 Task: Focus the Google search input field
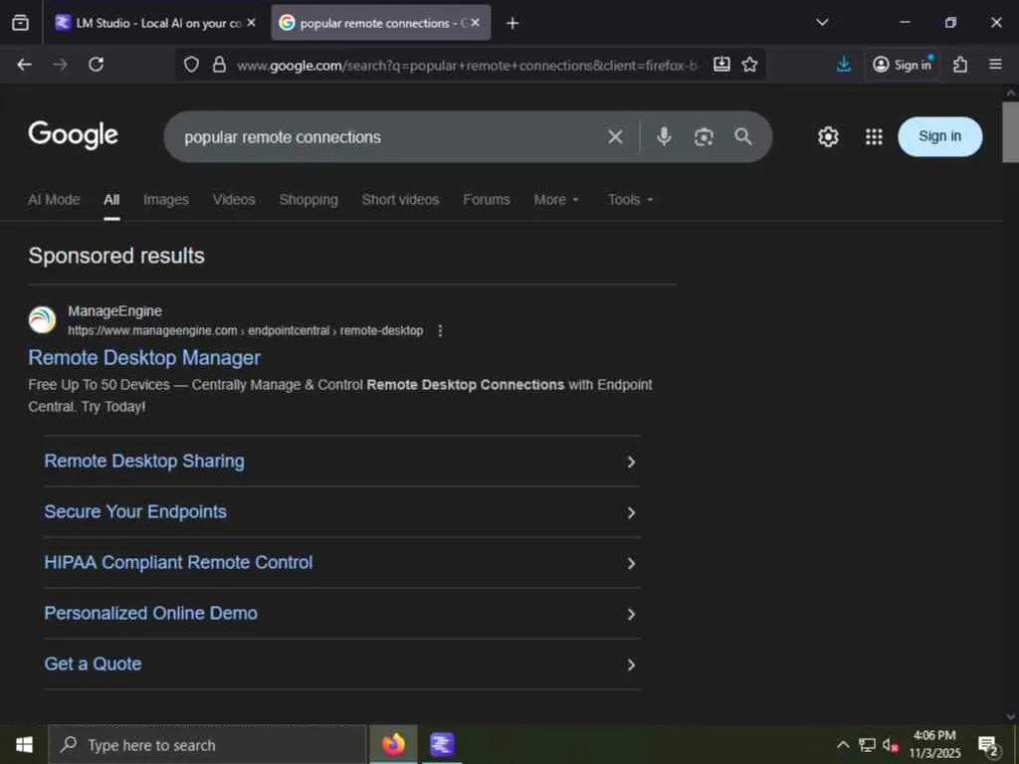(390, 137)
